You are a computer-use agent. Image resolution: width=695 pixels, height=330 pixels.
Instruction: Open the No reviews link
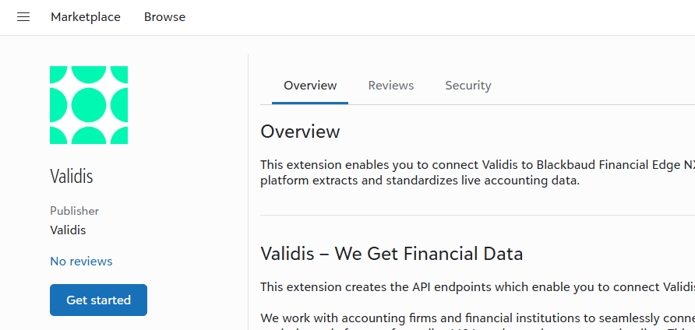point(81,262)
